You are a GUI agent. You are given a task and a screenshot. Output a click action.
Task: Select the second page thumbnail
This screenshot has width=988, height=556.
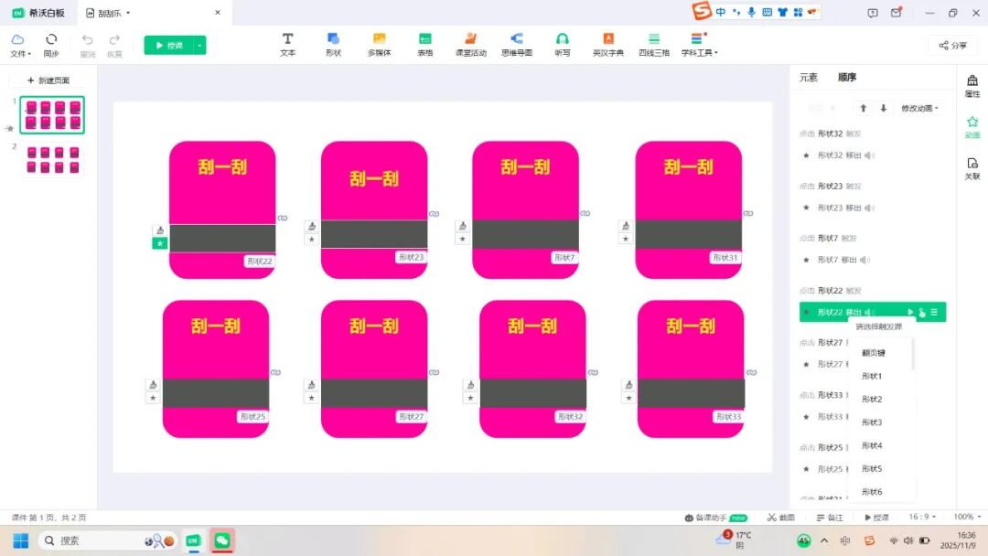pos(51,159)
